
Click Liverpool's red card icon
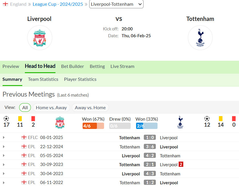[x=33, y=119]
